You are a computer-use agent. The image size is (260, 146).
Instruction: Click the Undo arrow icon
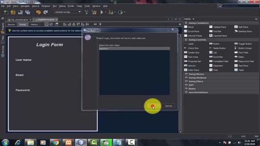pyautogui.click(x=38, y=12)
